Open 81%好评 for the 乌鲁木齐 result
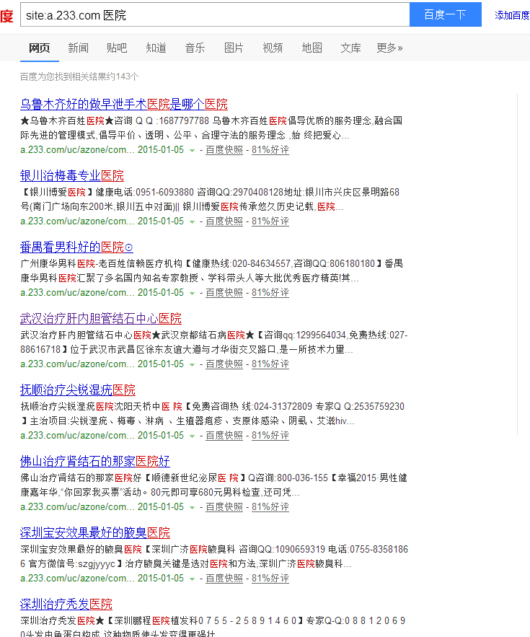The width and height of the screenshot is (530, 637). (x=270, y=150)
